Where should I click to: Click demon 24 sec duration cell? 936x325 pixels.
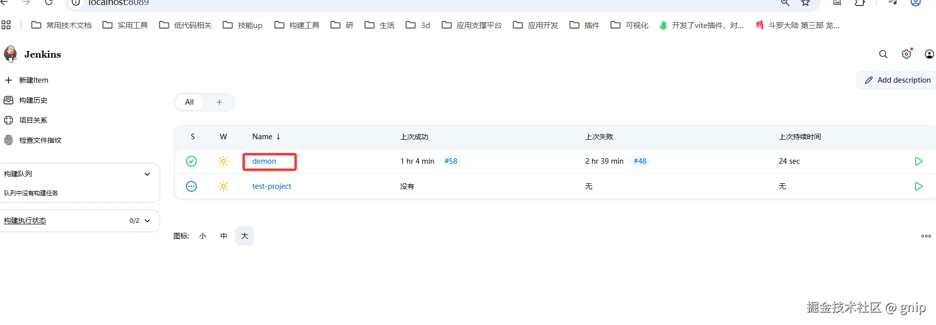789,161
